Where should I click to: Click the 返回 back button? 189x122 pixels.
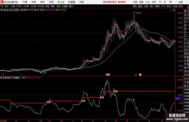coord(180,6)
